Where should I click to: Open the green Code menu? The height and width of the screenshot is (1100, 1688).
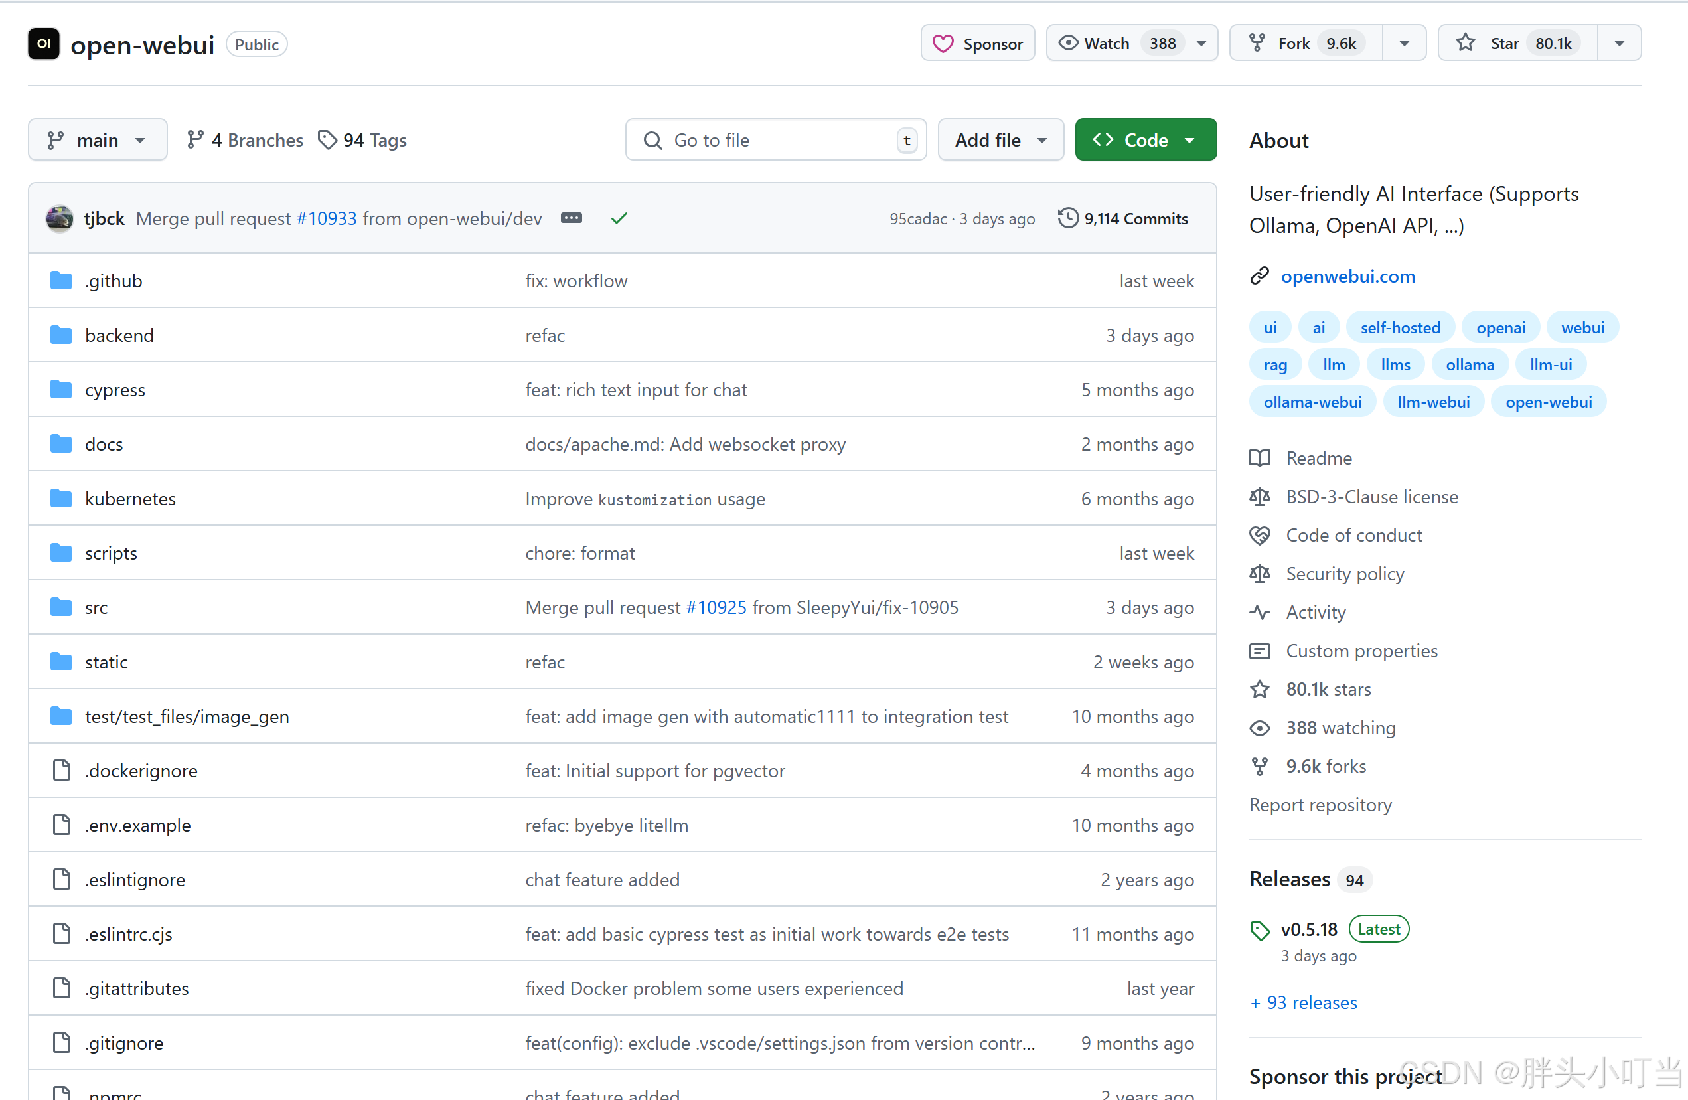[1145, 141]
